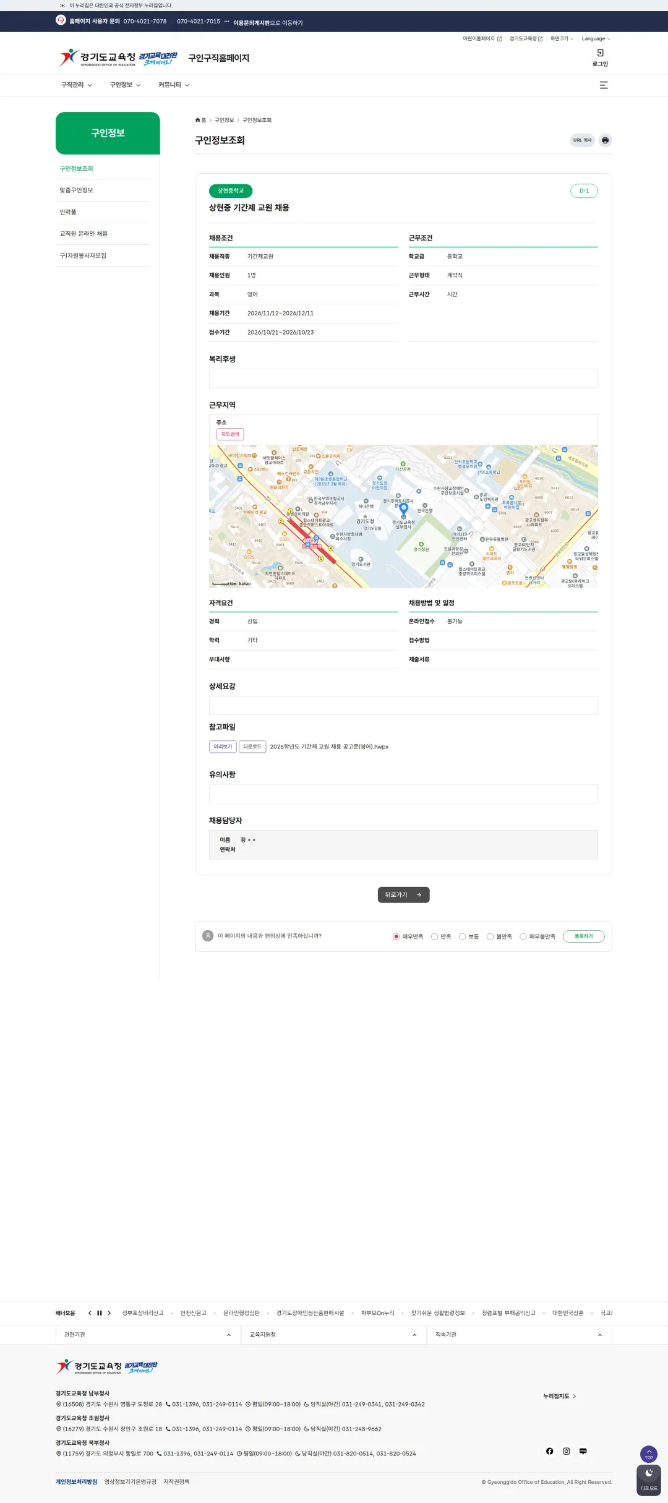Expand the 구직관리 navigation dropdown
Screen dimensions: 668x1503
pos(76,85)
